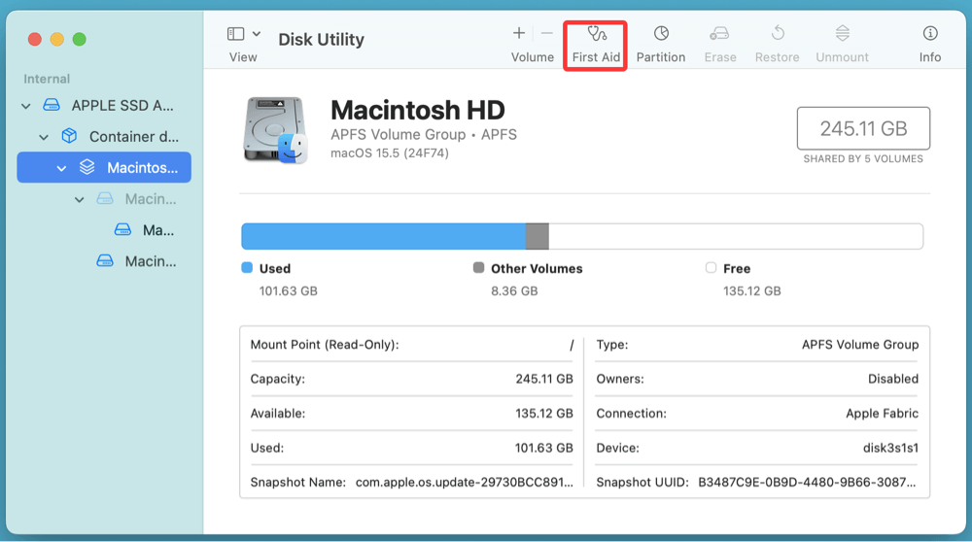Click the Macintosh HD disk thumbnail
The height and width of the screenshot is (542, 972).
275,130
